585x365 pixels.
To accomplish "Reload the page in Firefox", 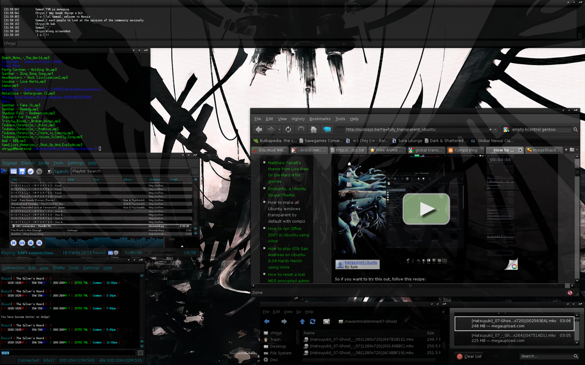I will coord(288,129).
